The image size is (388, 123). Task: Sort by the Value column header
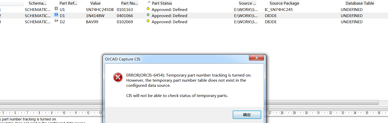95,3
